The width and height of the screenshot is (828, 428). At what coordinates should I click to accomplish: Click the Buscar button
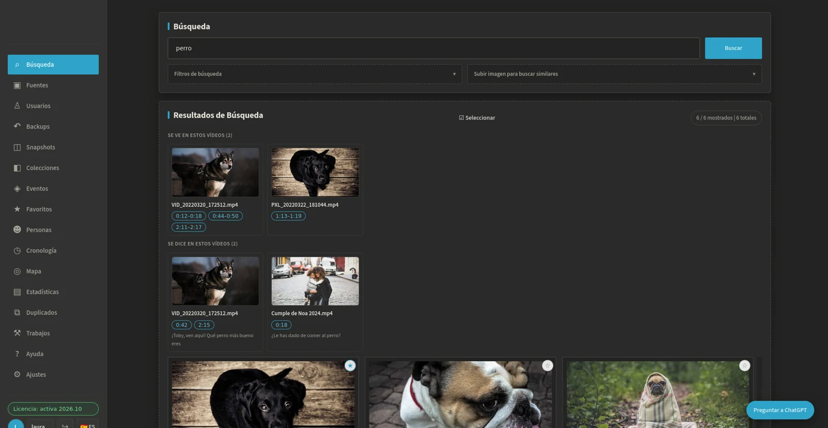point(733,48)
